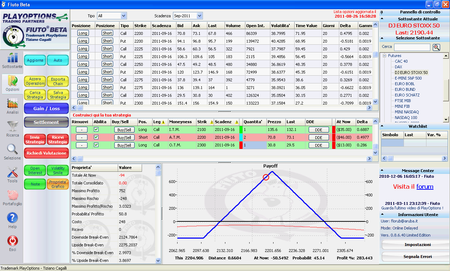Open the Analisi chart icon
This screenshot has width=450, height=271.
pos(12,103)
